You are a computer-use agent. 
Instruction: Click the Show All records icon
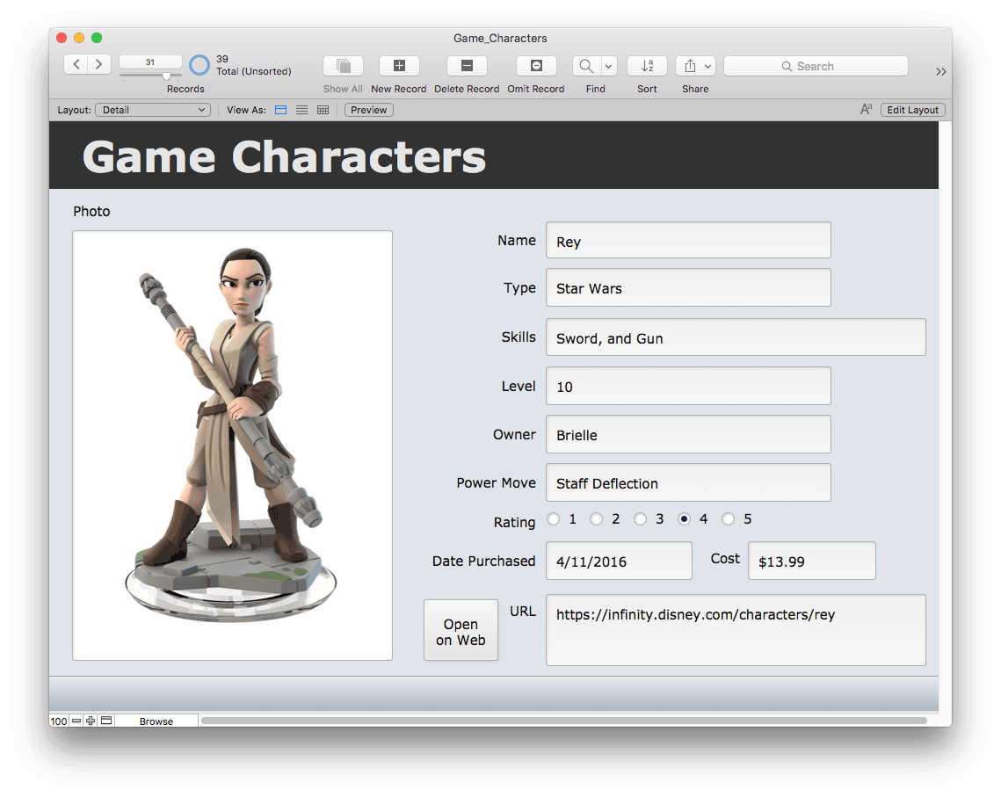343,65
